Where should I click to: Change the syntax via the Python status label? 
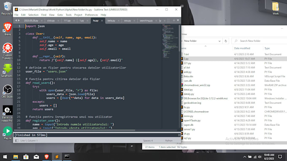coord(169,140)
